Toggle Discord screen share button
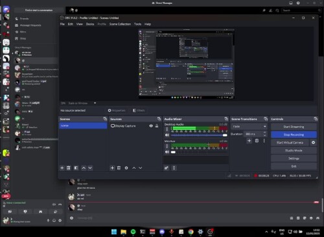 25,212
